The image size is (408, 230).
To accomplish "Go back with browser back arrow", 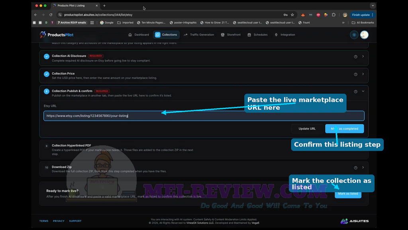I will [x=35, y=15].
